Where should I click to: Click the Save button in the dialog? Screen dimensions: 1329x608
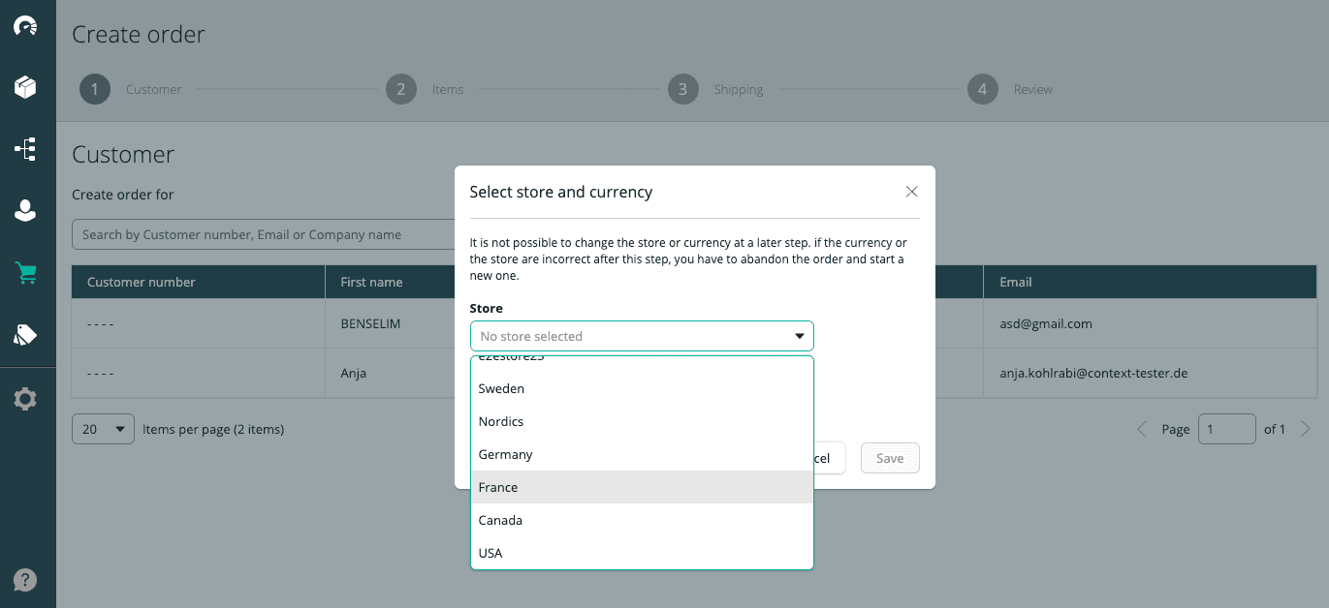889,457
